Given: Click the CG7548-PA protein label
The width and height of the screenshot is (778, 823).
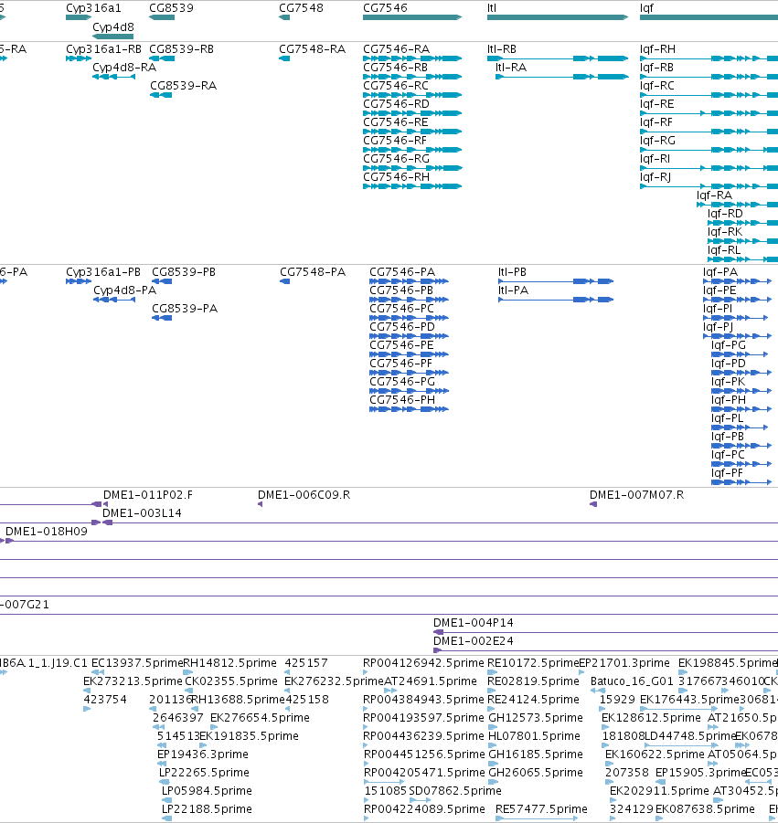Looking at the screenshot, I should click(313, 272).
